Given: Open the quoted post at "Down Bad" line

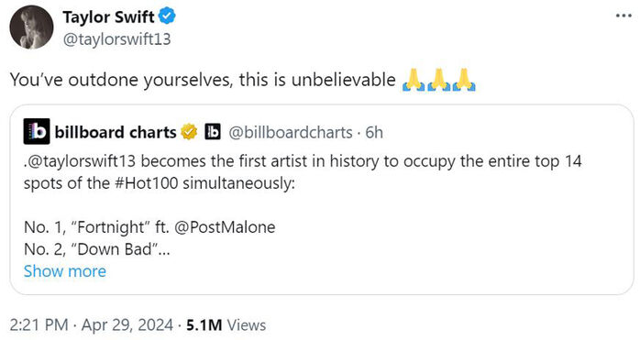Looking at the screenshot, I should click(97, 249).
